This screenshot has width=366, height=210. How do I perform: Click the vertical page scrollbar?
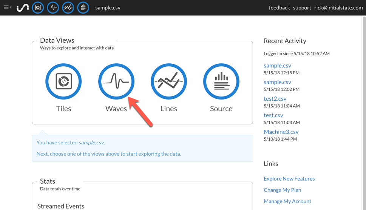(x=364, y=113)
